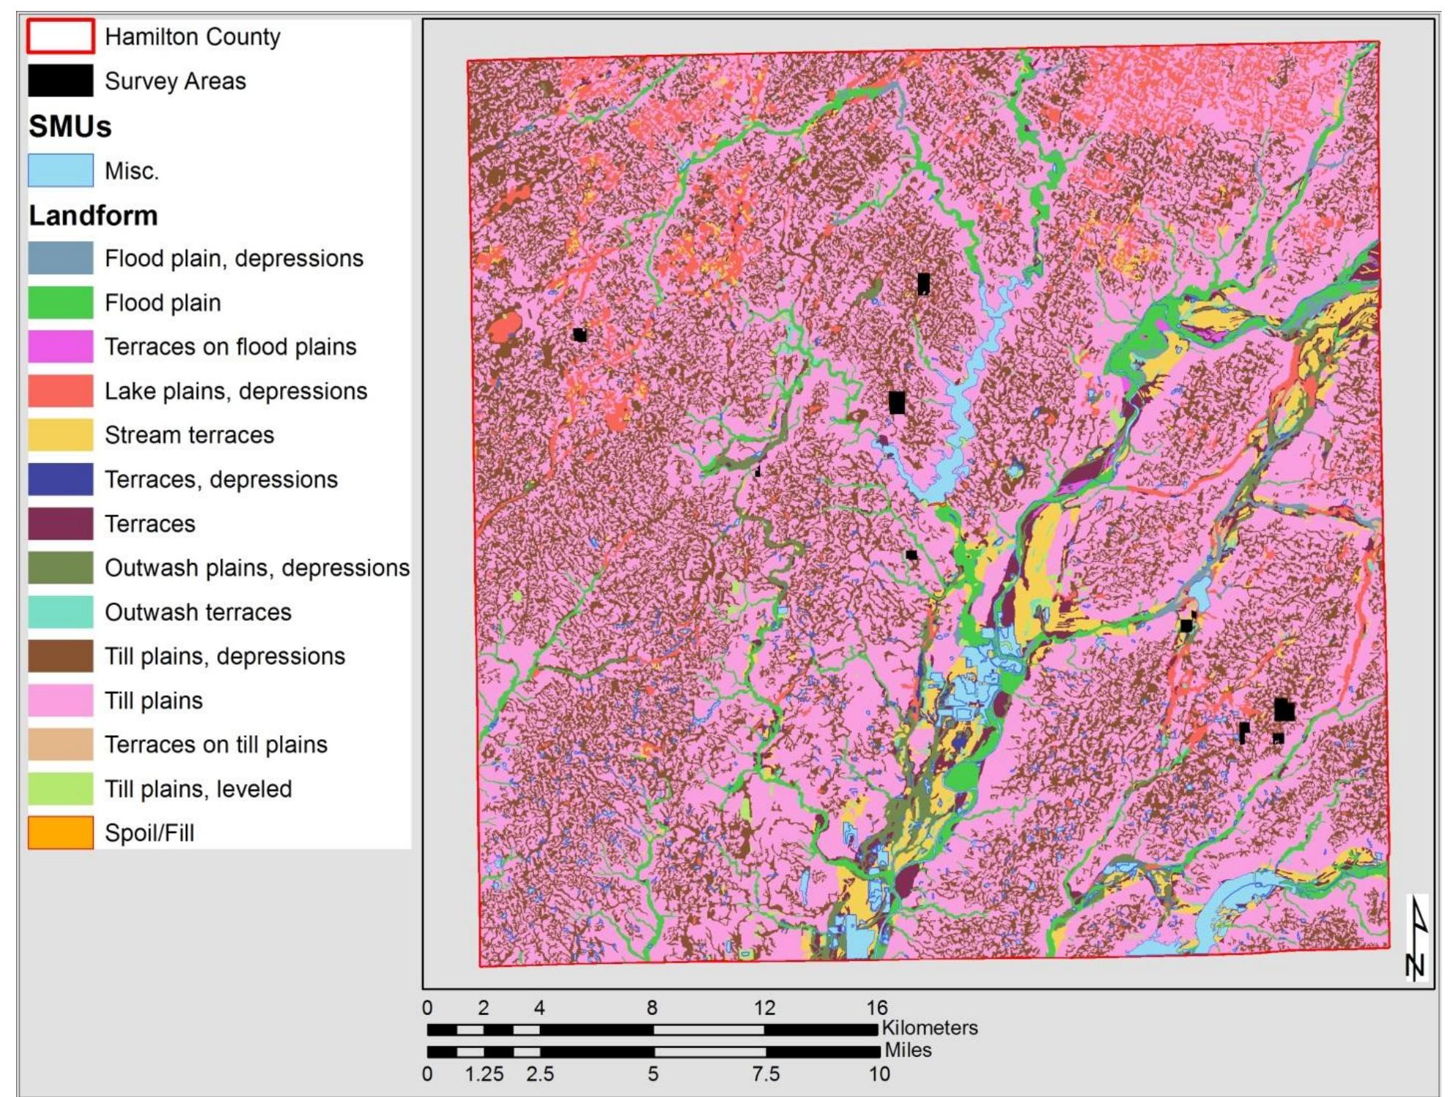1449x1097 pixels.
Task: Click the Flood plain, depressions gray-blue swatch
Action: pos(61,258)
